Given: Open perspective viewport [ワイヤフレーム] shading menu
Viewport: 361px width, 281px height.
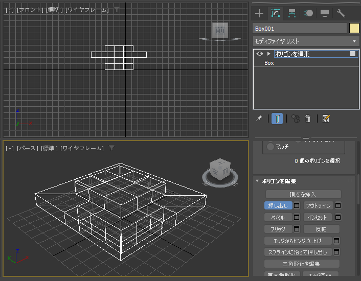Looking at the screenshot, I should [82, 148].
